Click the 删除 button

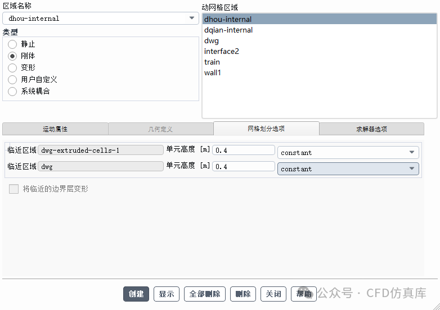tap(243, 294)
